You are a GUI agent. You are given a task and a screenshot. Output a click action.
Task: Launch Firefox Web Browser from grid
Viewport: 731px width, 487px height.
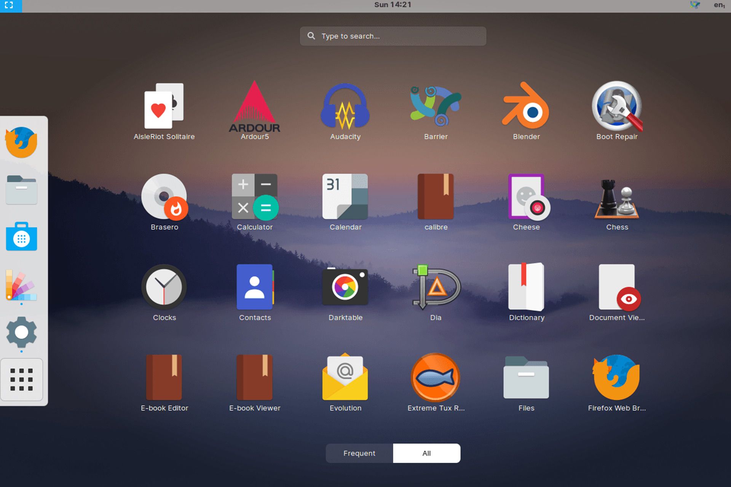click(617, 383)
